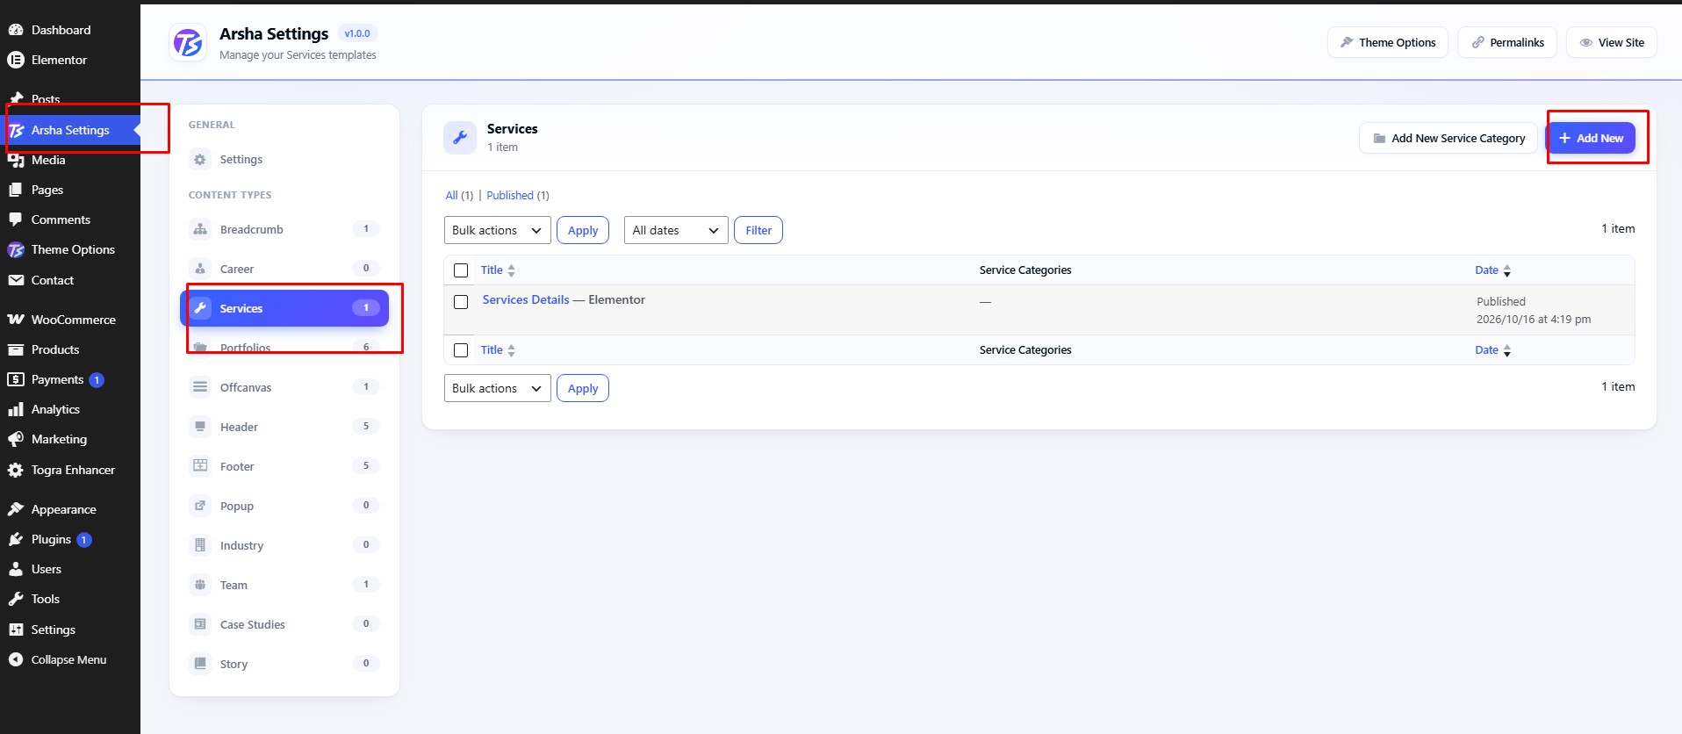Click the Filter button
This screenshot has height=734, width=1682.
pyautogui.click(x=758, y=230)
